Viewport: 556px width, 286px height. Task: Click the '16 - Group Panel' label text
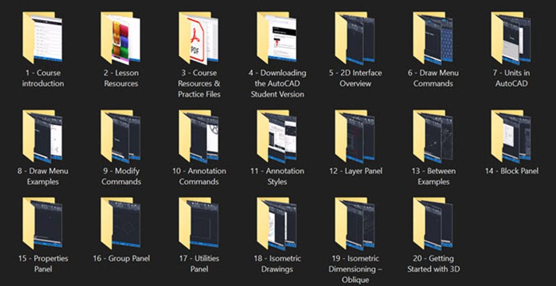[x=121, y=258]
